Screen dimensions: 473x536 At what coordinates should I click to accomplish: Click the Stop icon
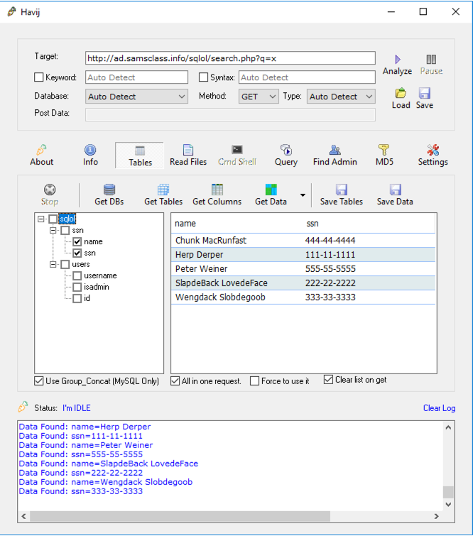click(50, 190)
